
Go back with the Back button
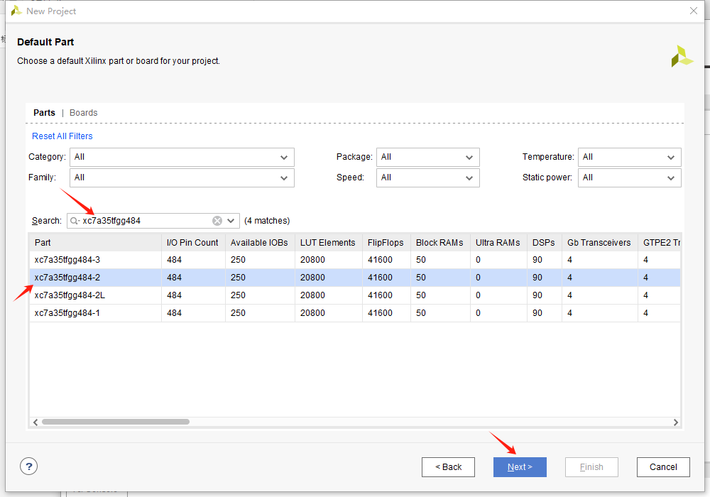(x=448, y=467)
